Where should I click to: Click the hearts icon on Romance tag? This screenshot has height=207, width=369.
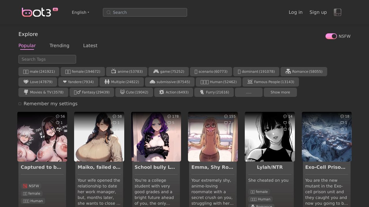coord(288,71)
